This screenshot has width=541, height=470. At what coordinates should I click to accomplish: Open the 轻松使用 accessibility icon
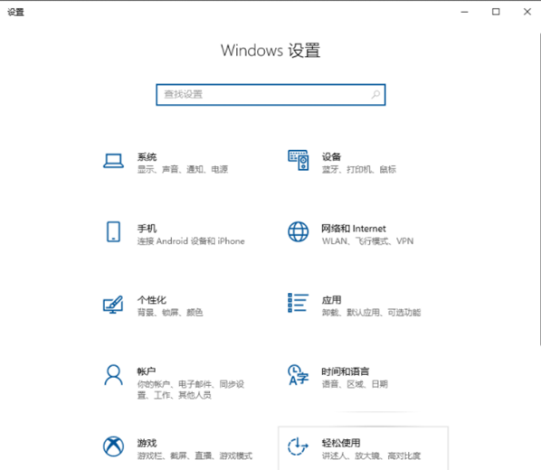tap(298, 446)
